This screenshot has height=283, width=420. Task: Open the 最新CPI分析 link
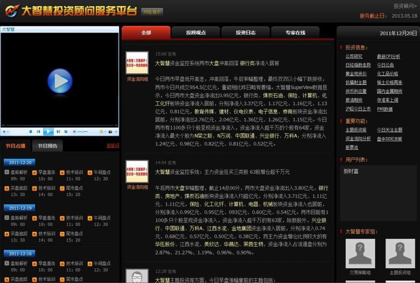point(388,56)
